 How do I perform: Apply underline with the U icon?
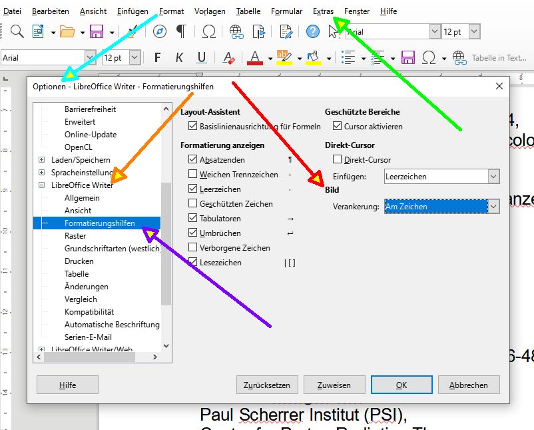pos(202,57)
